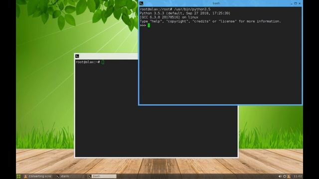Click the Python 3.5.3 version line
Viewport: 319px width, 179px height.
[x=185, y=13]
